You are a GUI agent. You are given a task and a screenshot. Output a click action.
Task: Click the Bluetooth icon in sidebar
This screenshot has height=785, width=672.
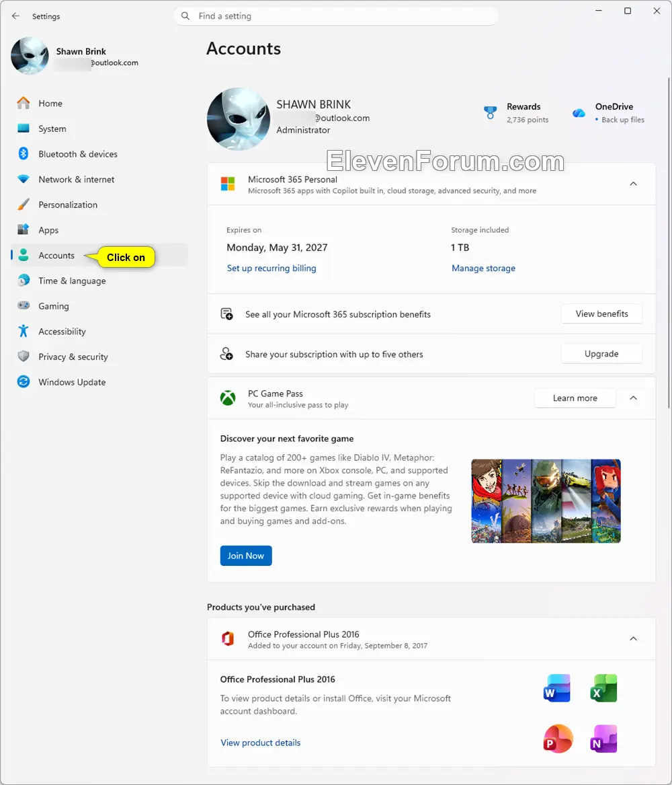click(24, 153)
